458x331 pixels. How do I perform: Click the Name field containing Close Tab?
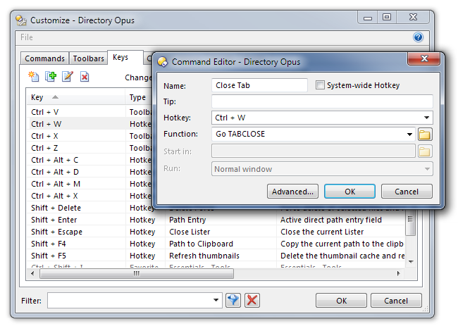259,85
